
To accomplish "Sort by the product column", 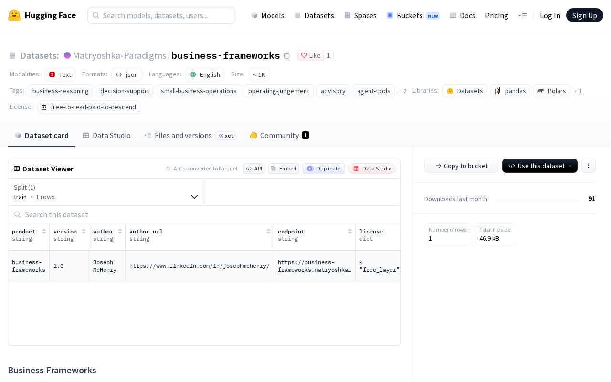I will pyautogui.click(x=44, y=232).
